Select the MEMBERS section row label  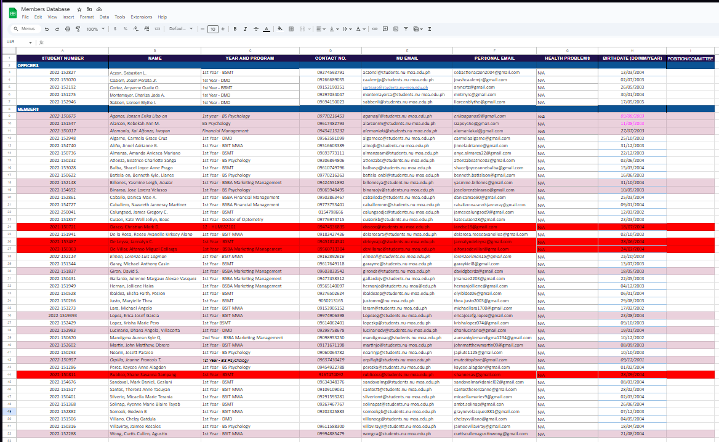click(28, 109)
